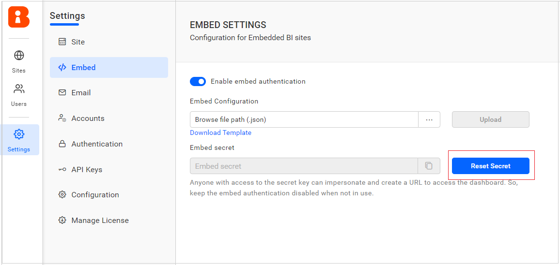The image size is (560, 265).
Task: Click the Email envelope icon
Action: click(62, 93)
